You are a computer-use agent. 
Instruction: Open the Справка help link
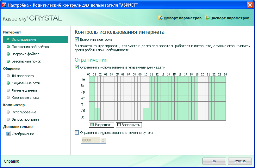(x=11, y=161)
